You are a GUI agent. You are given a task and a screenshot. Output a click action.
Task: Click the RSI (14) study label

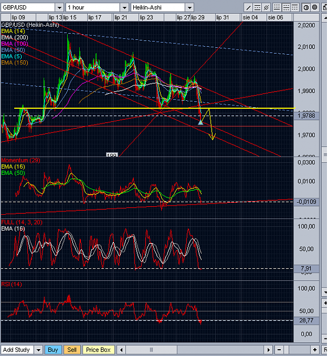pos(11,284)
